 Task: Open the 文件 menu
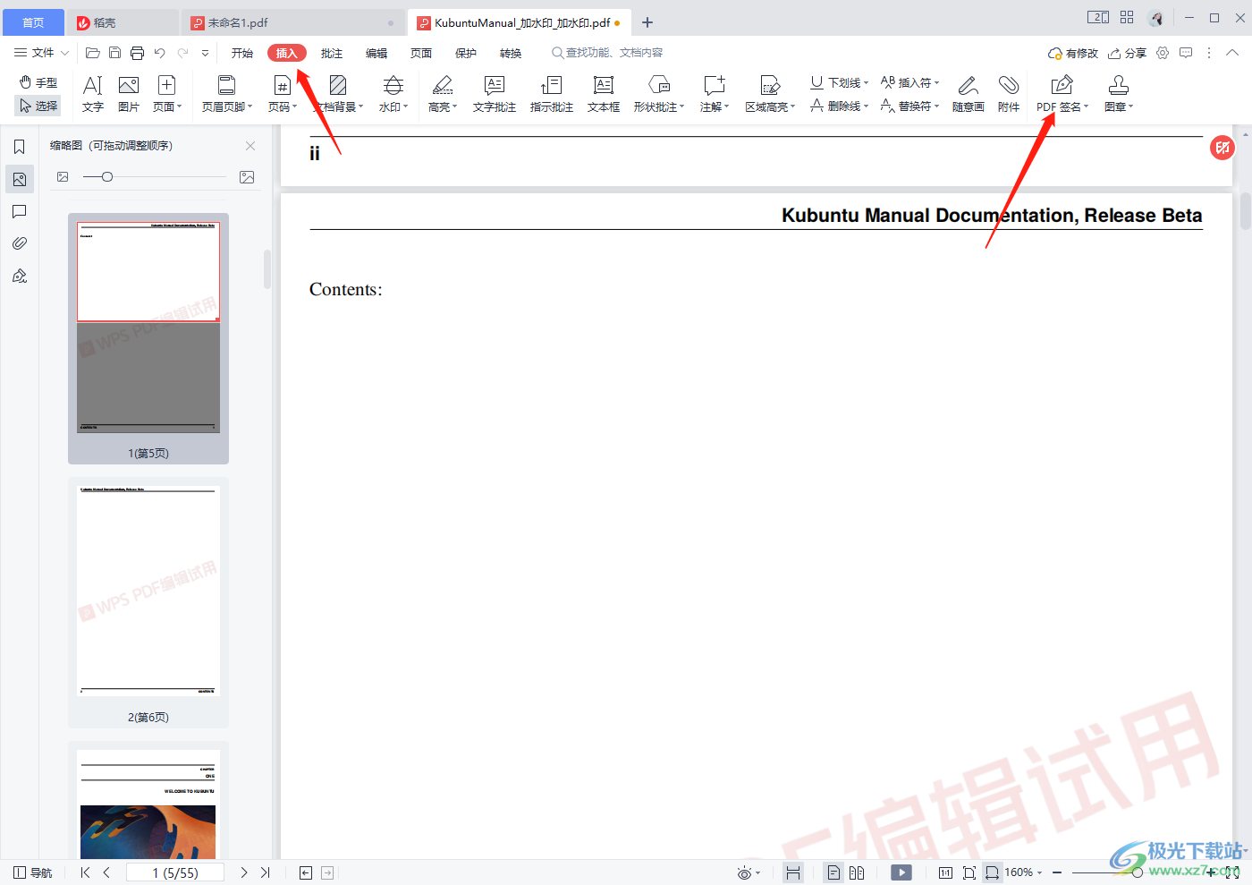click(x=41, y=53)
